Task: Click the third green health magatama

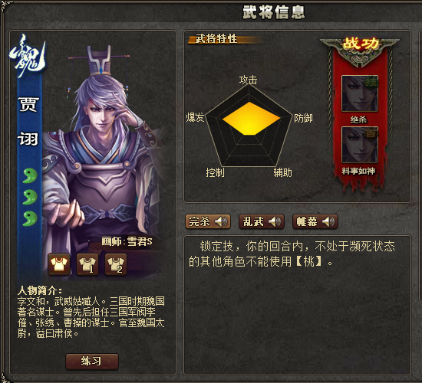Action: [x=29, y=218]
